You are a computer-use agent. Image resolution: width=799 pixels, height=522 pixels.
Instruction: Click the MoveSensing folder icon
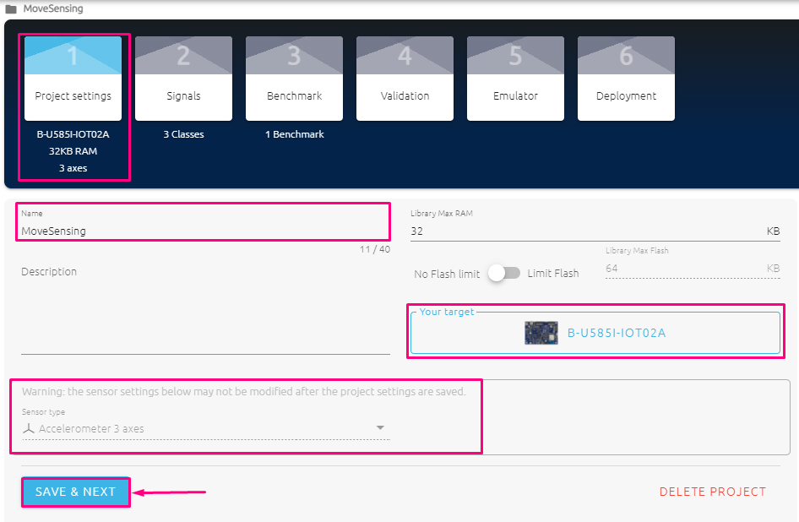tap(11, 8)
